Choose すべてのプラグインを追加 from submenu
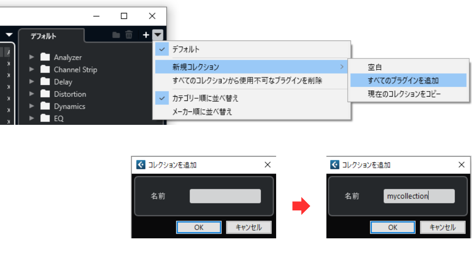The height and width of the screenshot is (265, 472). (x=403, y=81)
